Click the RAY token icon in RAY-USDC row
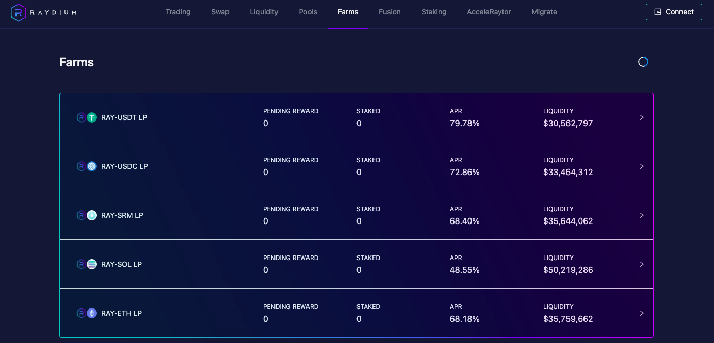The height and width of the screenshot is (343, 714). point(81,166)
